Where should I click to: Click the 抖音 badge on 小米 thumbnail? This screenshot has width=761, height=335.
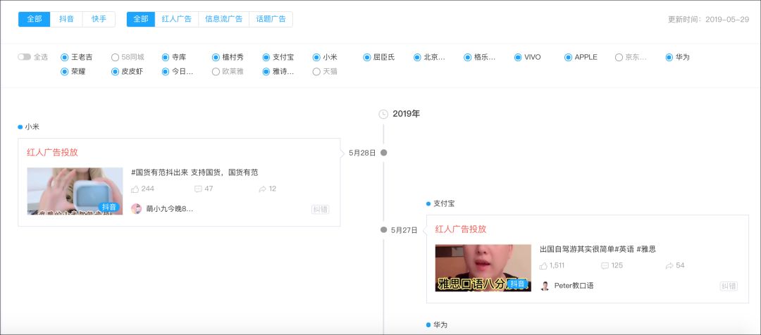pyautogui.click(x=109, y=207)
